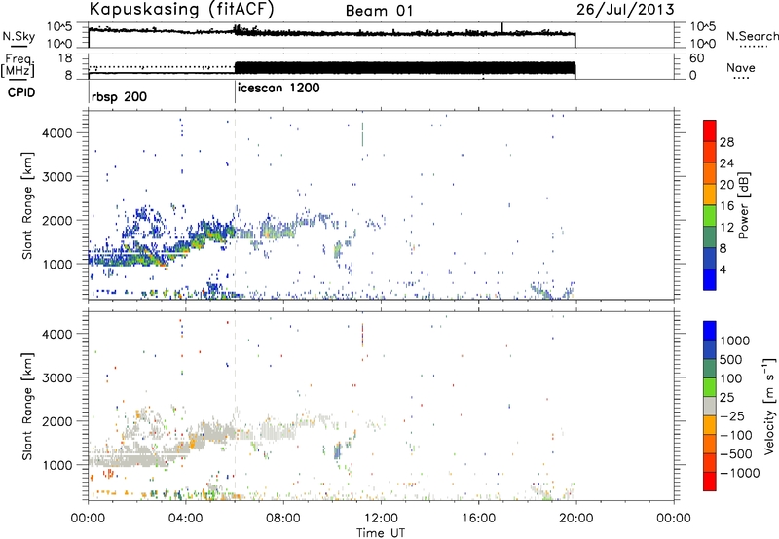The height and width of the screenshot is (539, 779).
Task: Click the "N.Sky" legend label
Action: coord(19,36)
